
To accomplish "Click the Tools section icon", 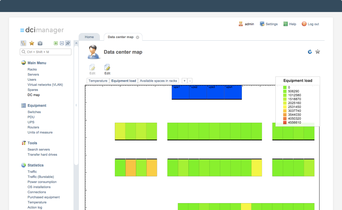I will [24, 143].
